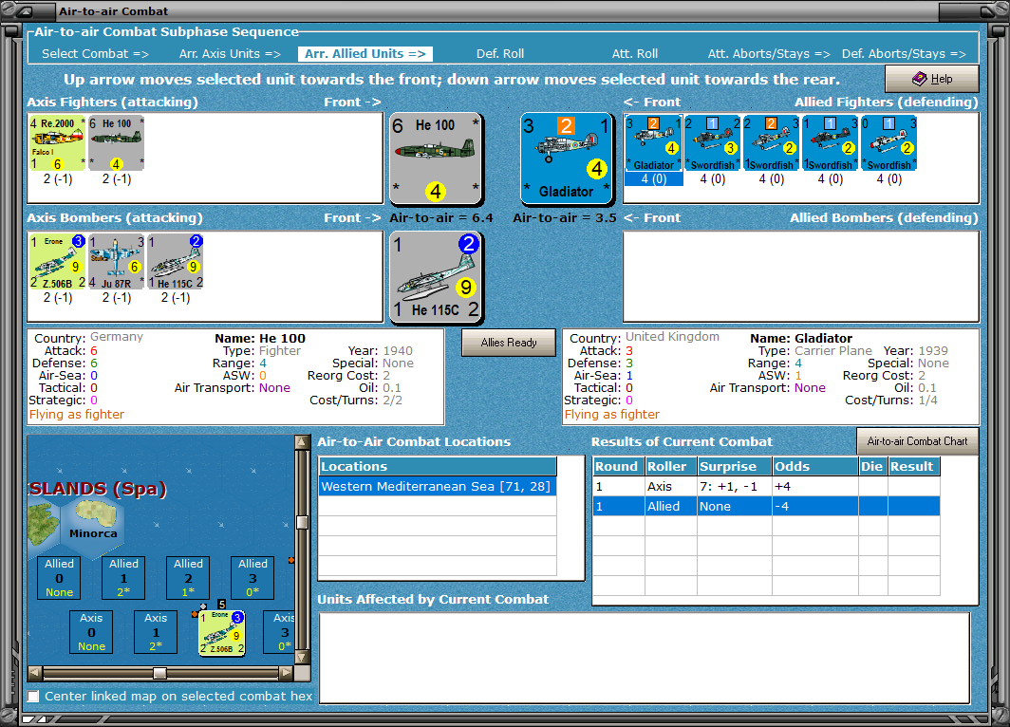The image size is (1010, 727).
Task: Select the second Allied Swordfish counter, rated 3
Action: [x=712, y=143]
